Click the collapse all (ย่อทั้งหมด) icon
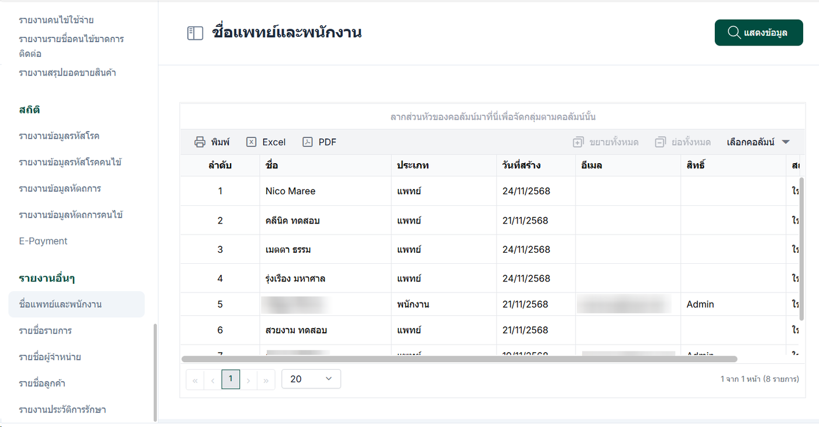The width and height of the screenshot is (819, 427). pyautogui.click(x=660, y=142)
